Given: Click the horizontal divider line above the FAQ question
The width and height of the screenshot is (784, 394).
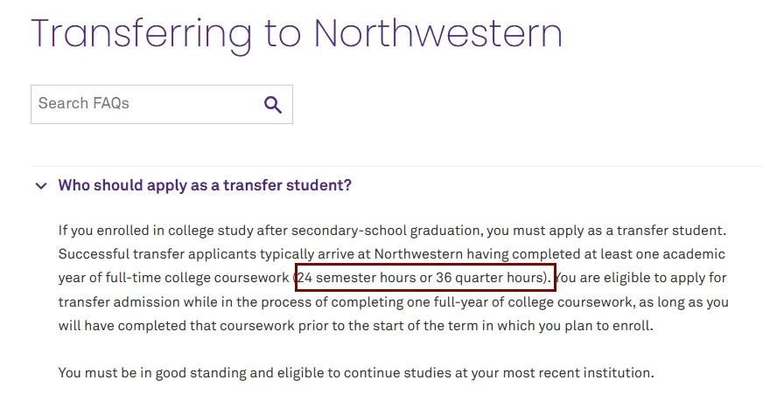Looking at the screenshot, I should pyautogui.click(x=396, y=166).
